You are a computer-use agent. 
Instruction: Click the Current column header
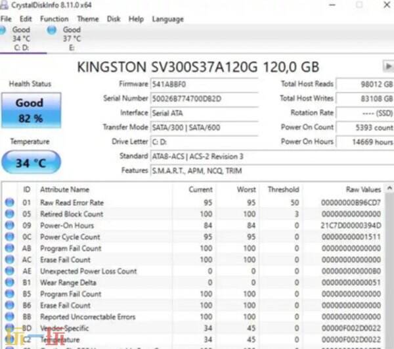pyautogui.click(x=194, y=189)
